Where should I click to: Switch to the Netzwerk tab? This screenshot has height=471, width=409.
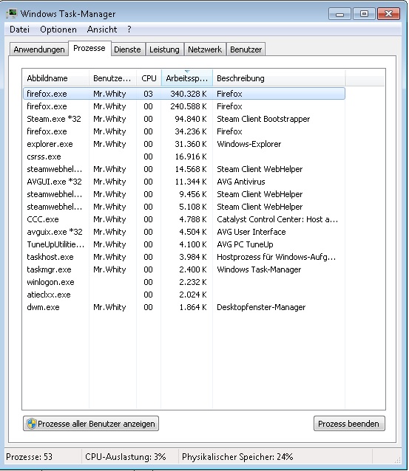click(205, 49)
